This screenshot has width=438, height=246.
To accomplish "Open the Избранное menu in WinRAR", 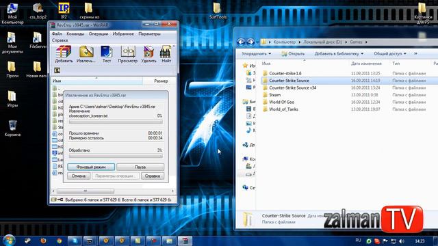I will pyautogui.click(x=123, y=33).
